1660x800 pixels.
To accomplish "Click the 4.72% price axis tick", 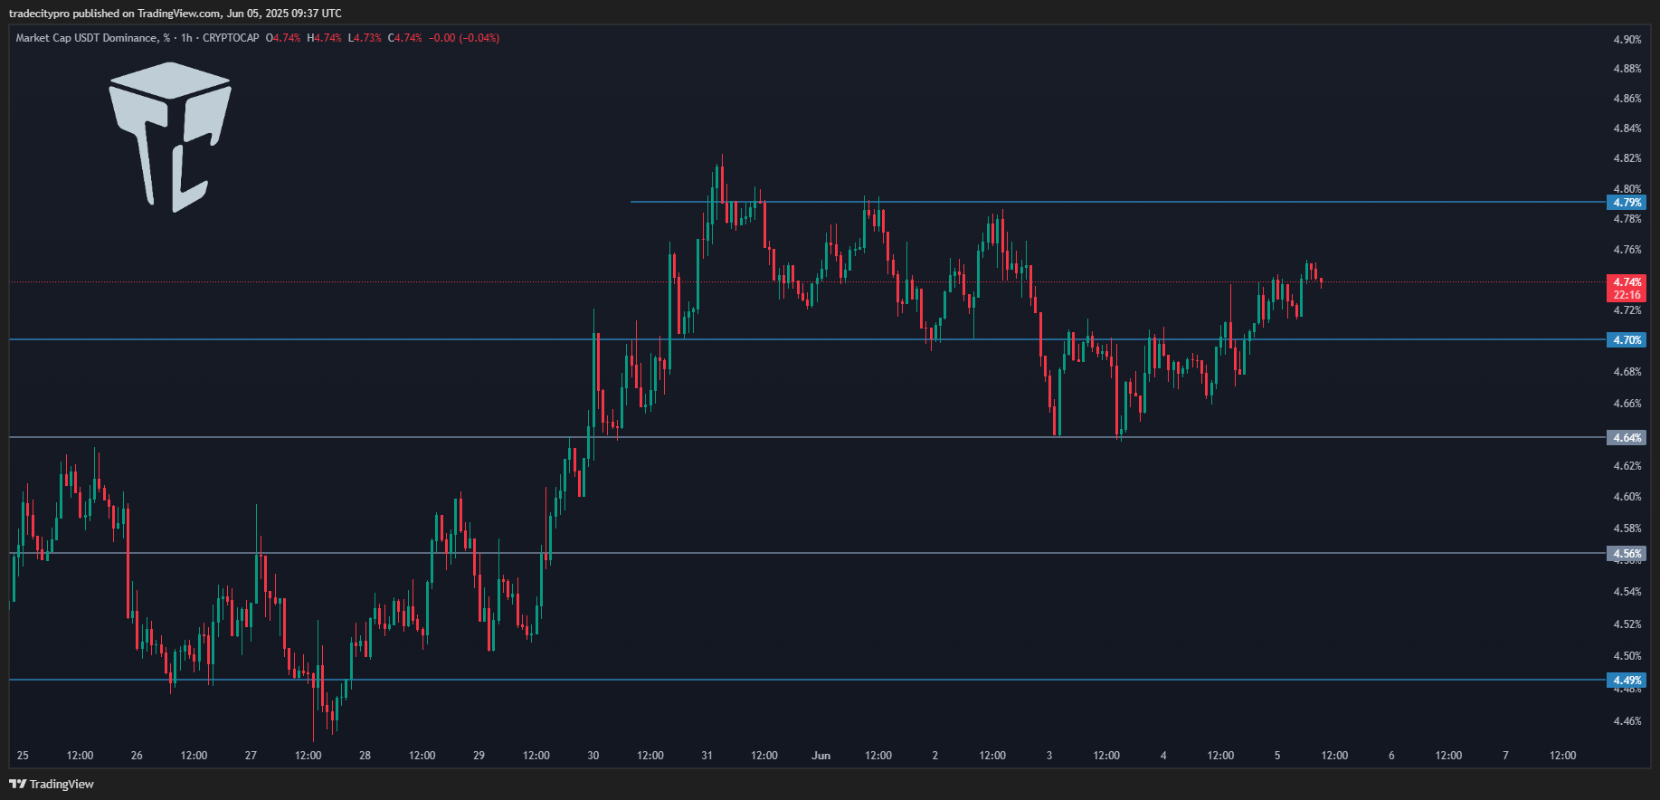I will click(x=1627, y=310).
